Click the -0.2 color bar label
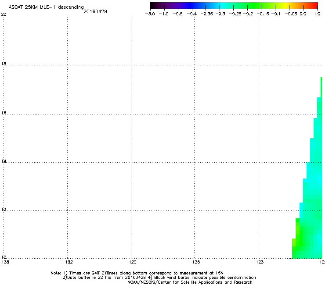 pos(248,14)
